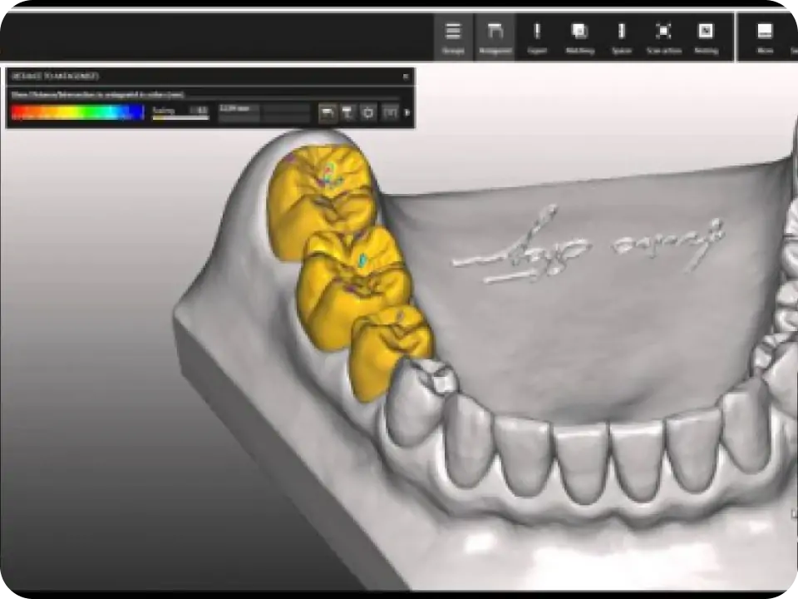Viewport: 798px width, 599px height.
Task: Toggle the Antagonist toolbar button
Action: coord(495,37)
